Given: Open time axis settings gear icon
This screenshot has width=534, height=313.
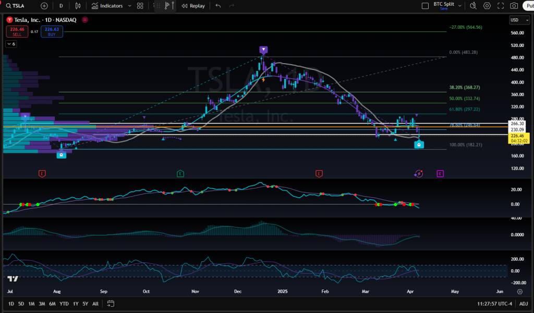Looking at the screenshot, I should pos(520,292).
